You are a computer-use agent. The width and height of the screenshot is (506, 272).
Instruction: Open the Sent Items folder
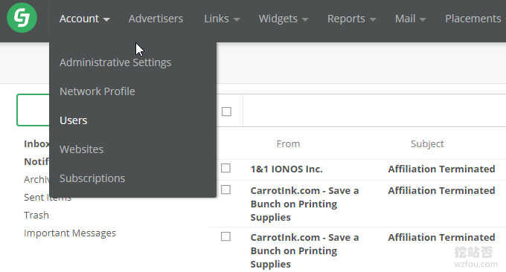tap(48, 197)
